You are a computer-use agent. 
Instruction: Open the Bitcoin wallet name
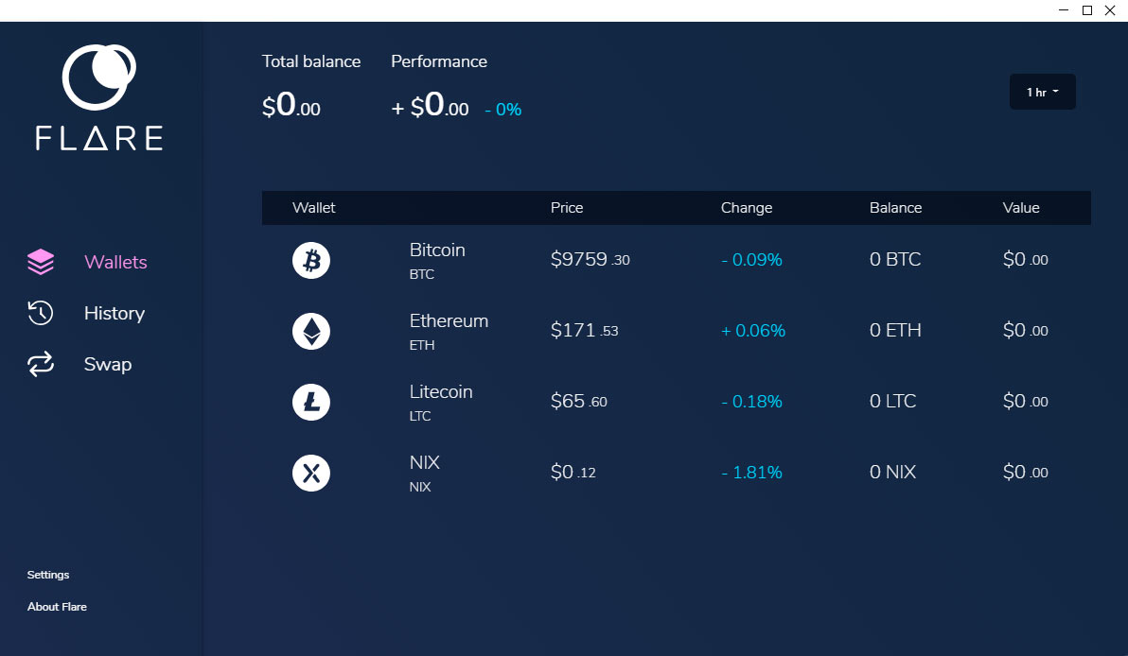(x=437, y=250)
